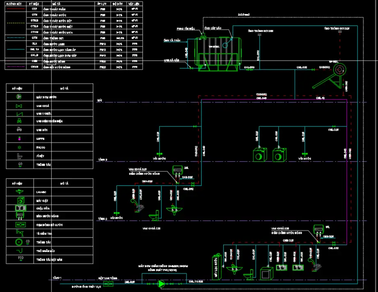This screenshot has height=292, width=378.
Task: Click the MÁY BƠM NƯỚC pump symbol in legend
Action: [19, 97]
